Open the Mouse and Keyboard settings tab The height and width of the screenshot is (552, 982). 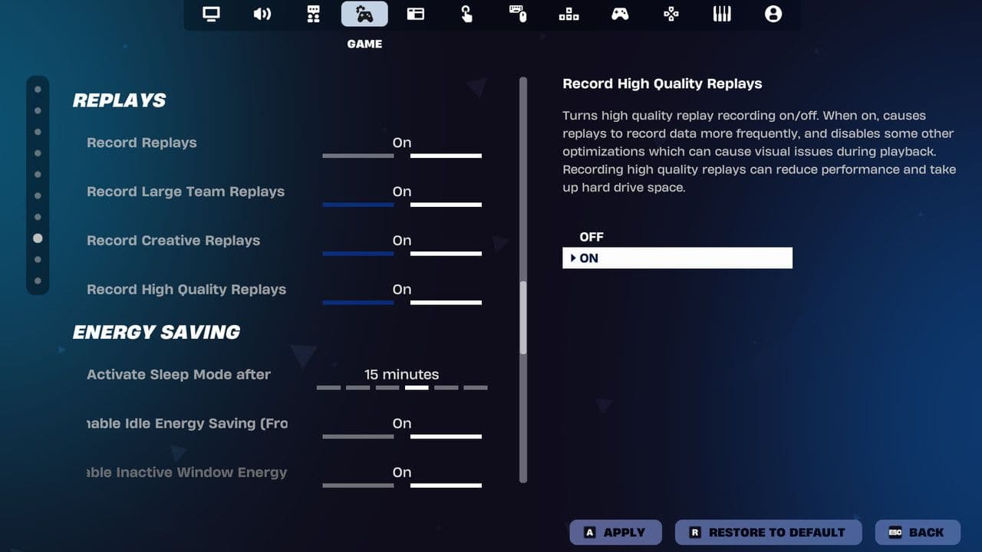[x=518, y=14]
